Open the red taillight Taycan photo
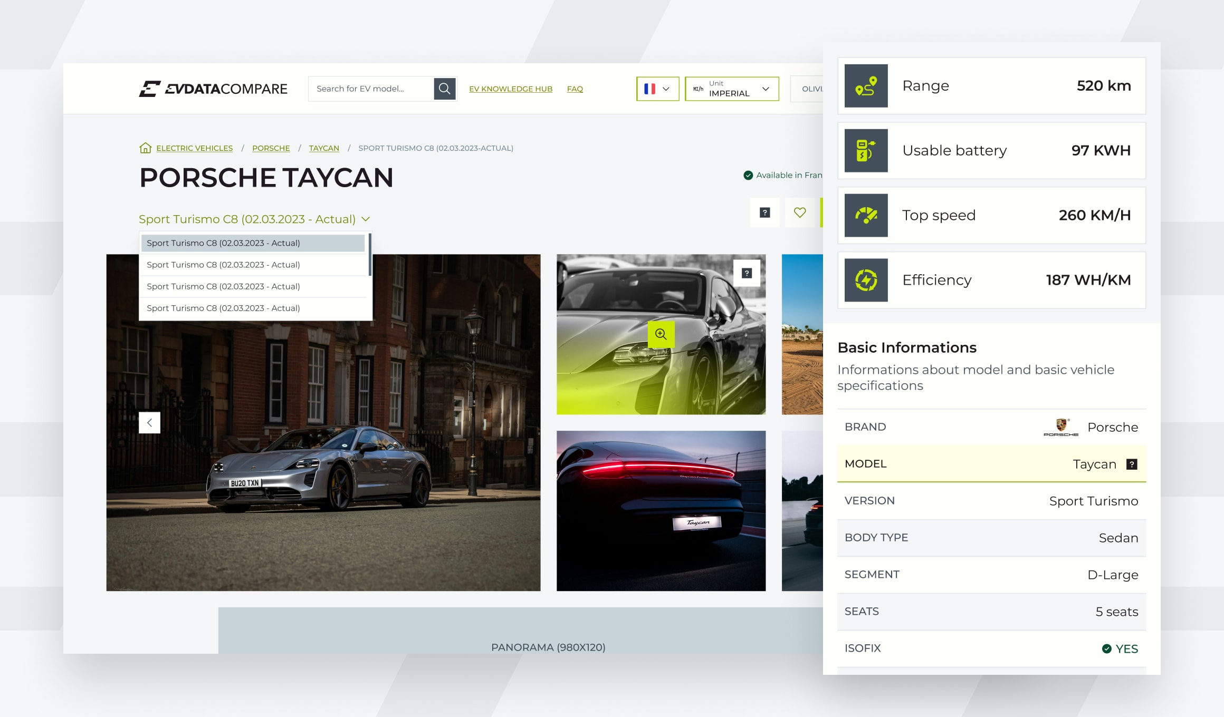Screen dimensions: 1224x717 pyautogui.click(x=661, y=511)
